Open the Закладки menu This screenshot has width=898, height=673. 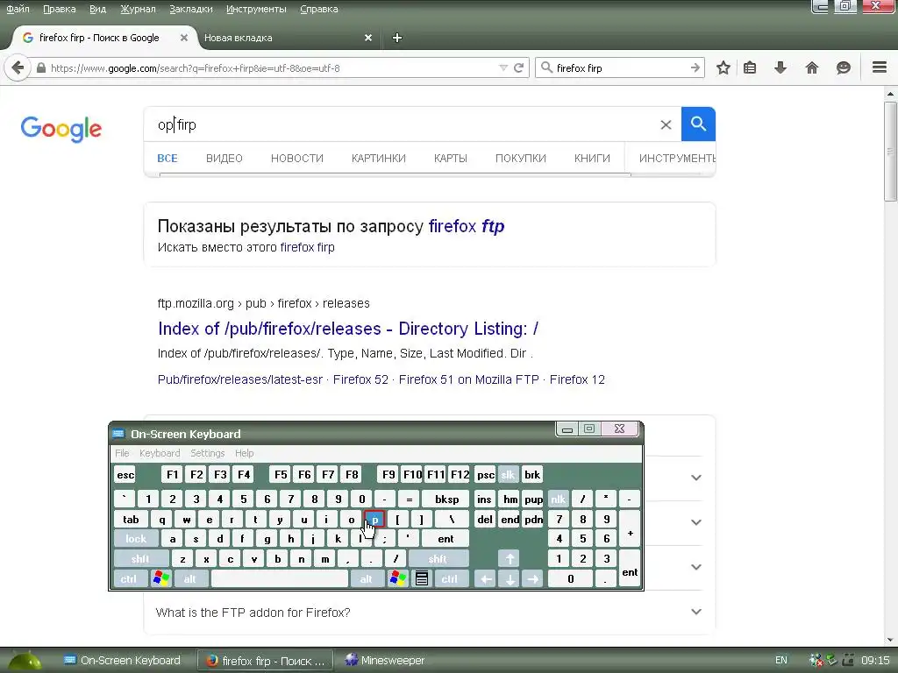pos(190,9)
